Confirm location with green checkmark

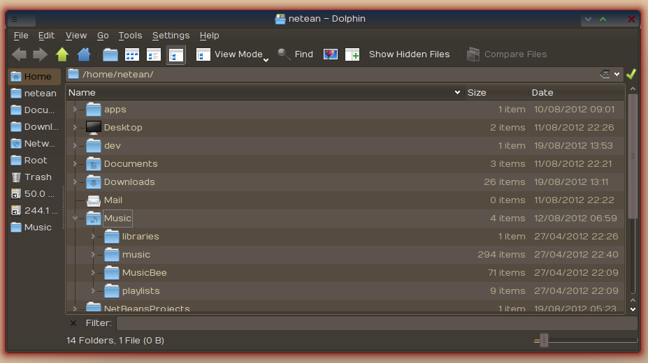[x=631, y=74]
